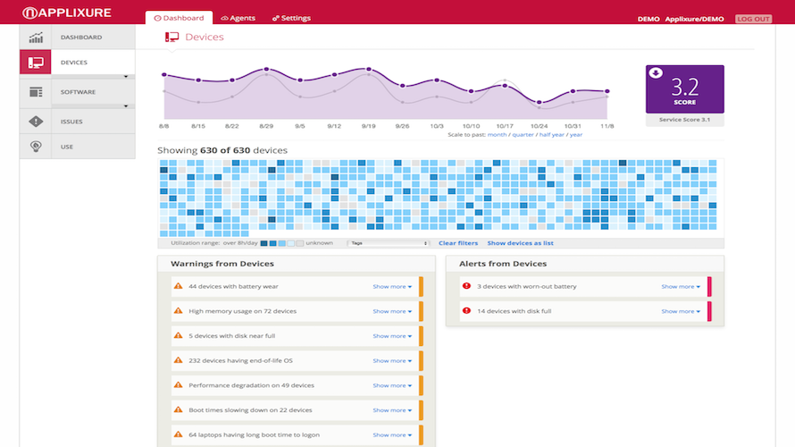Expand Show more for end-of-life OS warning
Image resolution: width=795 pixels, height=447 pixels.
392,360
